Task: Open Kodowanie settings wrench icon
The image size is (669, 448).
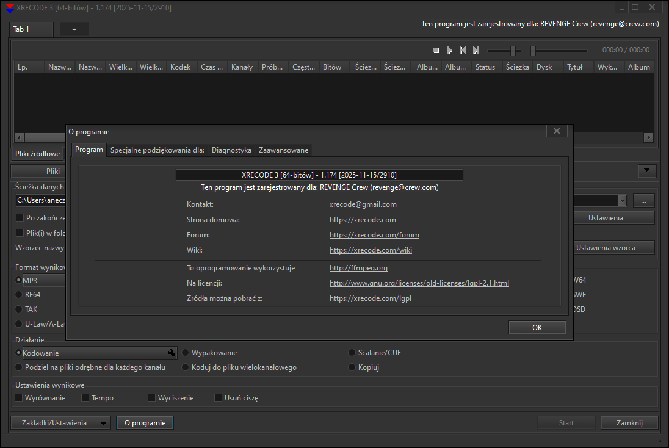Action: pyautogui.click(x=171, y=352)
